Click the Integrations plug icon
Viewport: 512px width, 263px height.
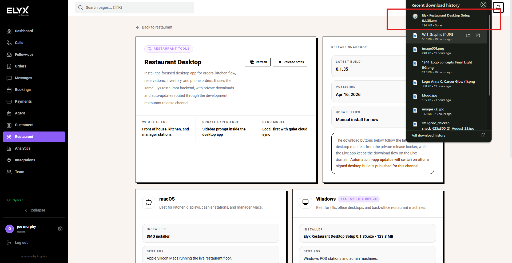(9, 160)
